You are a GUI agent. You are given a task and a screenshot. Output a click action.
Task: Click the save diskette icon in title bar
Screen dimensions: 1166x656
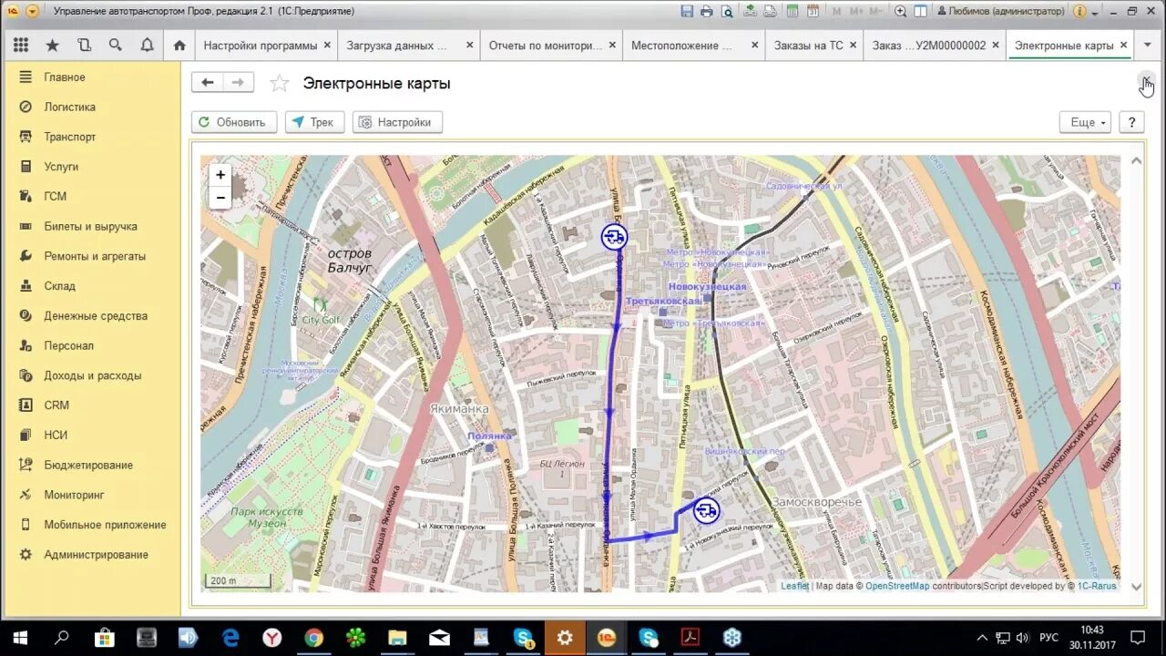click(x=687, y=11)
